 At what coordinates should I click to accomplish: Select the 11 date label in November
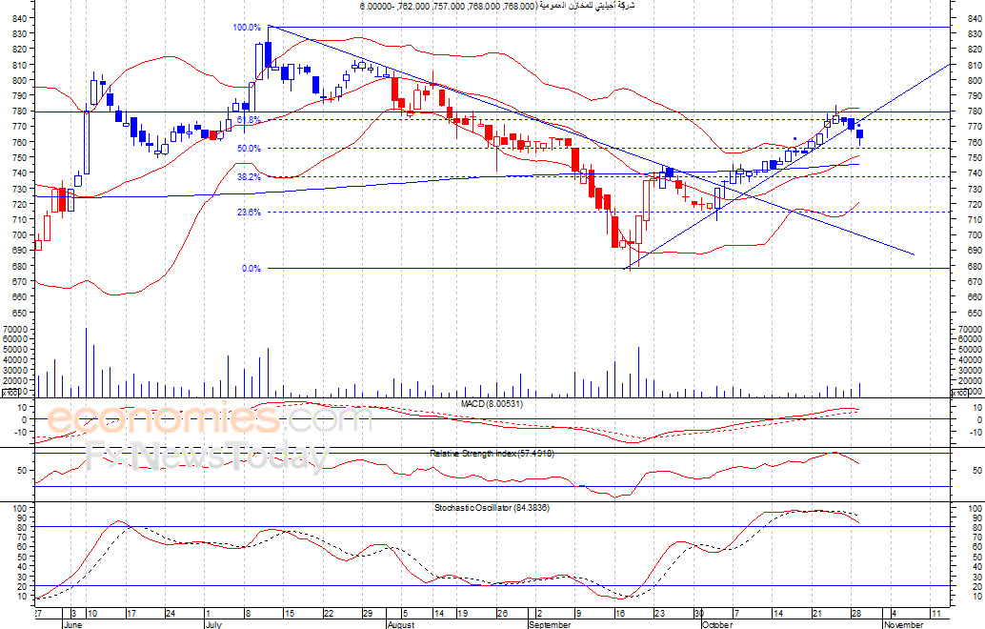click(x=935, y=614)
